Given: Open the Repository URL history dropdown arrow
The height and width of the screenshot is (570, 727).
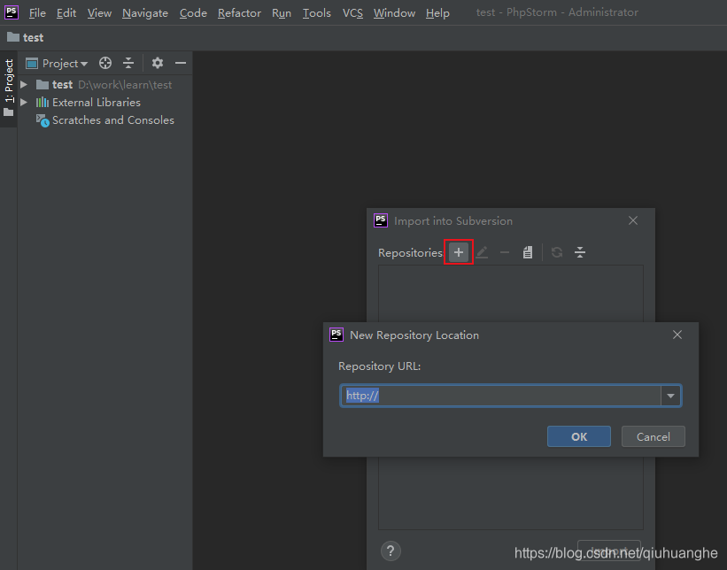Looking at the screenshot, I should pos(670,396).
